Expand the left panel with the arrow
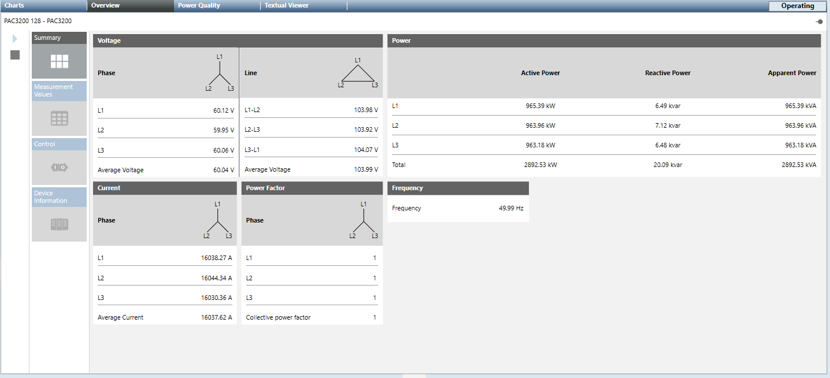This screenshot has width=830, height=378. pyautogui.click(x=15, y=39)
